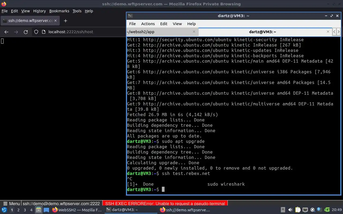Switch to workspace 2 in pager
343x214 pixels.
tap(18, 210)
